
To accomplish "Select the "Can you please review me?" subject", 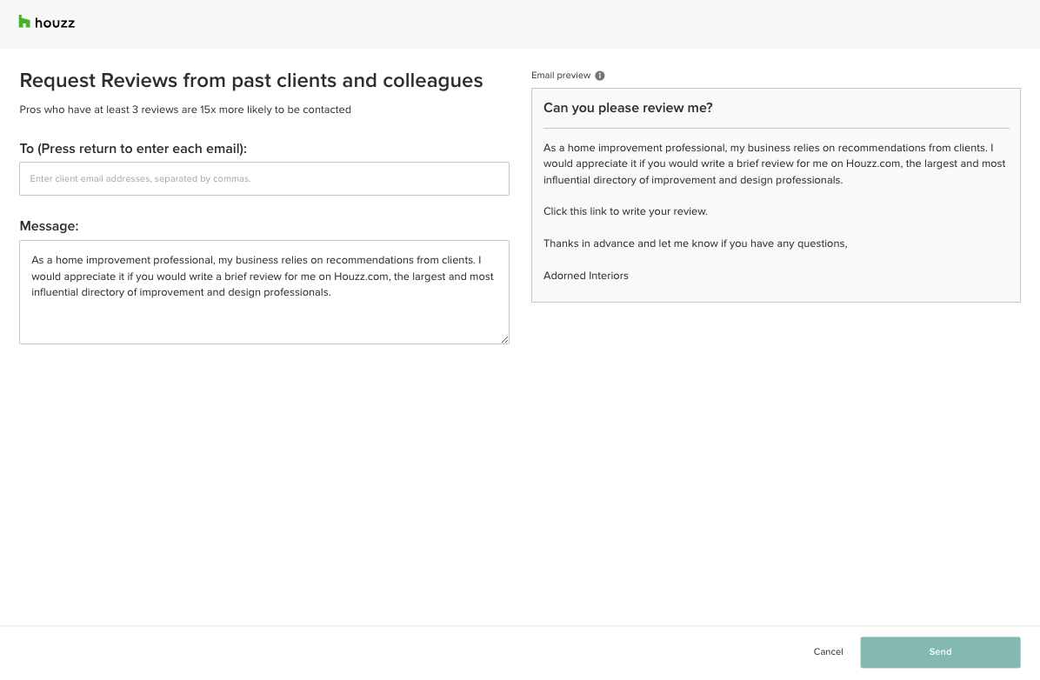I will [x=628, y=108].
